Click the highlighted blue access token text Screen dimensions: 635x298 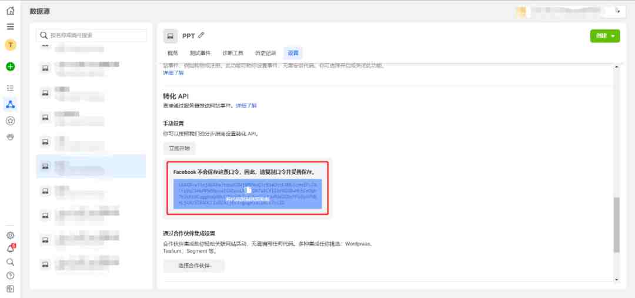pos(248,194)
